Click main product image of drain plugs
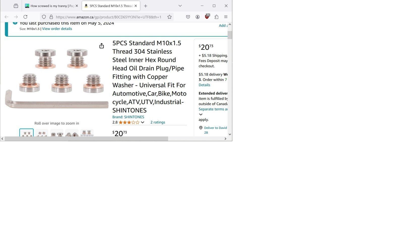This screenshot has height=227, width=403. (57, 79)
